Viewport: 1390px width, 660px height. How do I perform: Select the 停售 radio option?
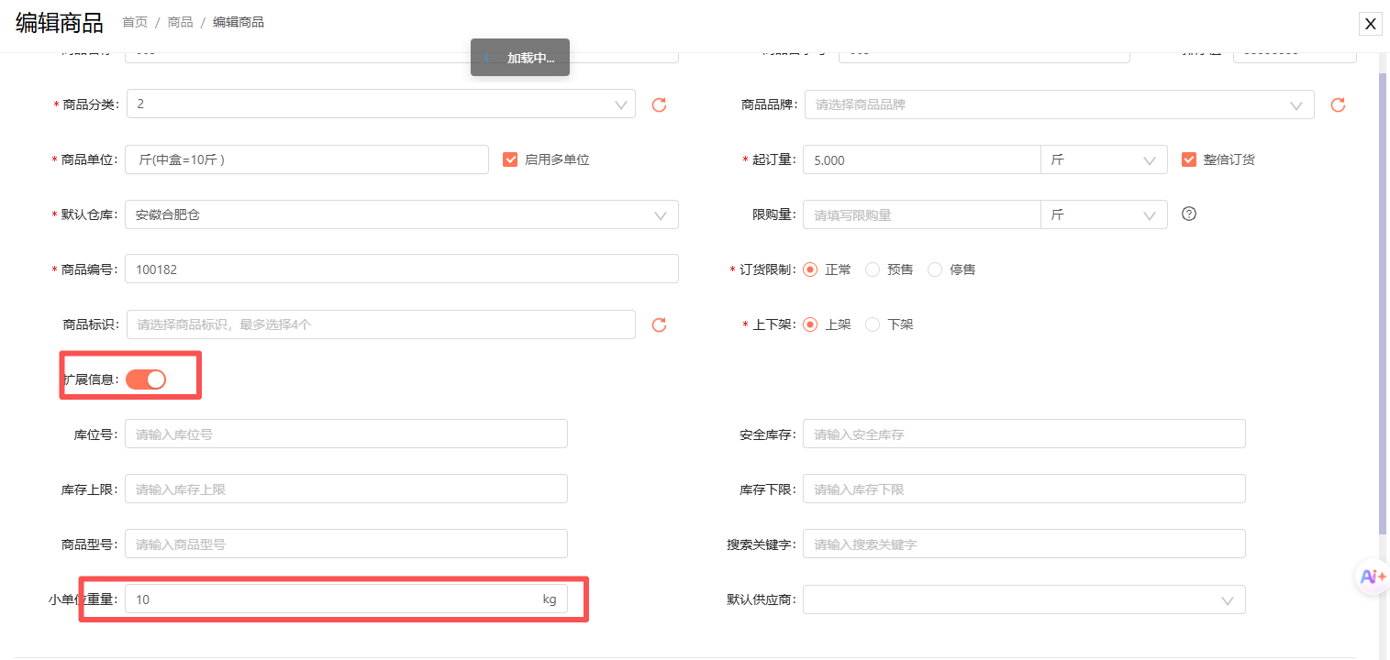point(935,269)
